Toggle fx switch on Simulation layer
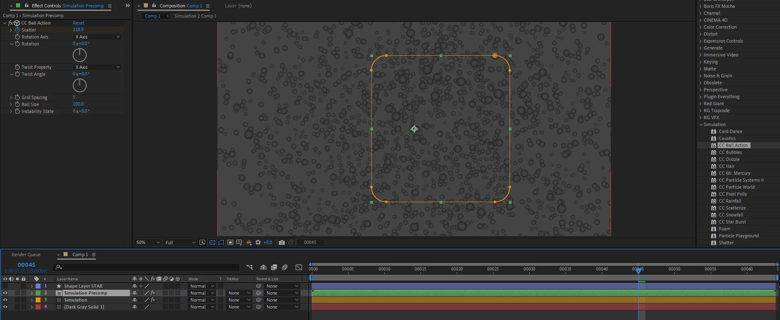This screenshot has height=320, width=780. (153, 300)
